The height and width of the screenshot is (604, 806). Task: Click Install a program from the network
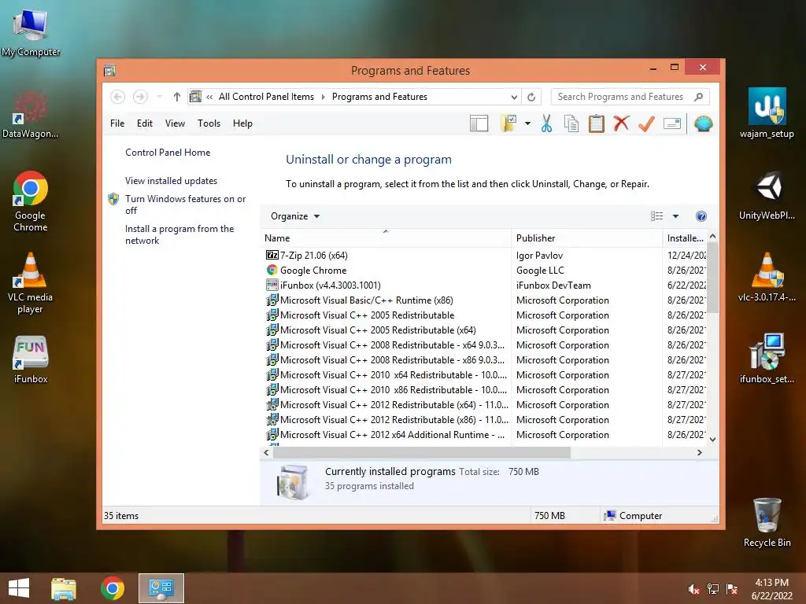(x=179, y=234)
